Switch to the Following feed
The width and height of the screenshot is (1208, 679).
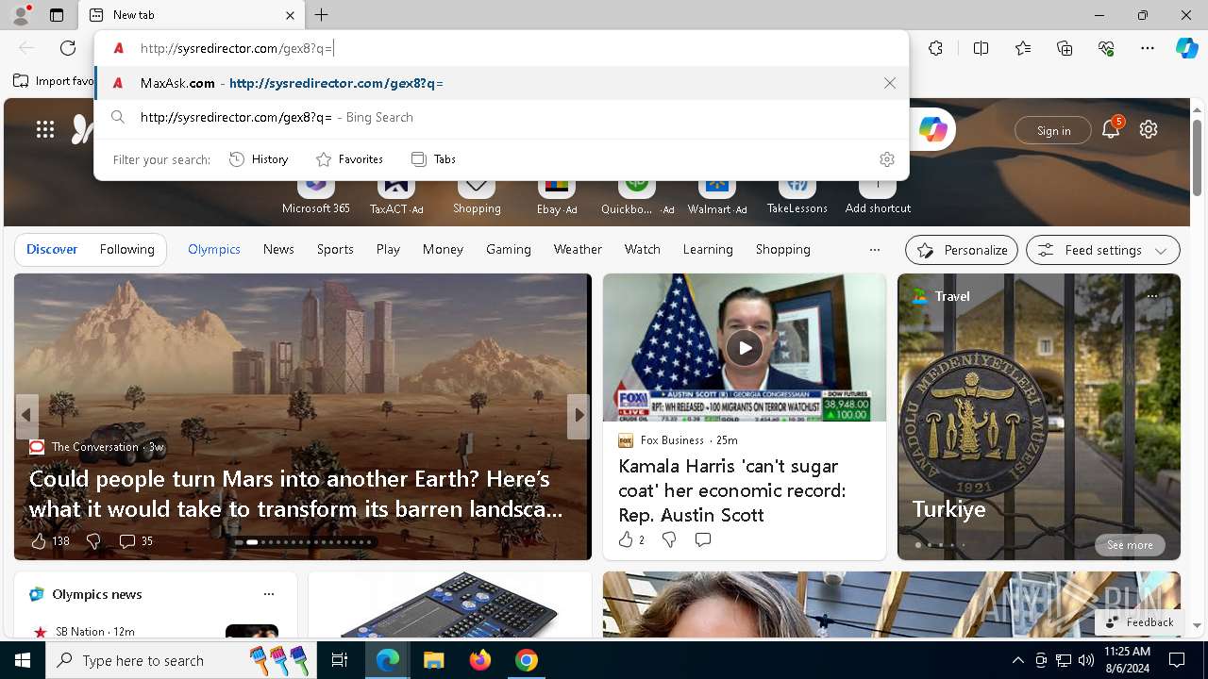(x=126, y=249)
